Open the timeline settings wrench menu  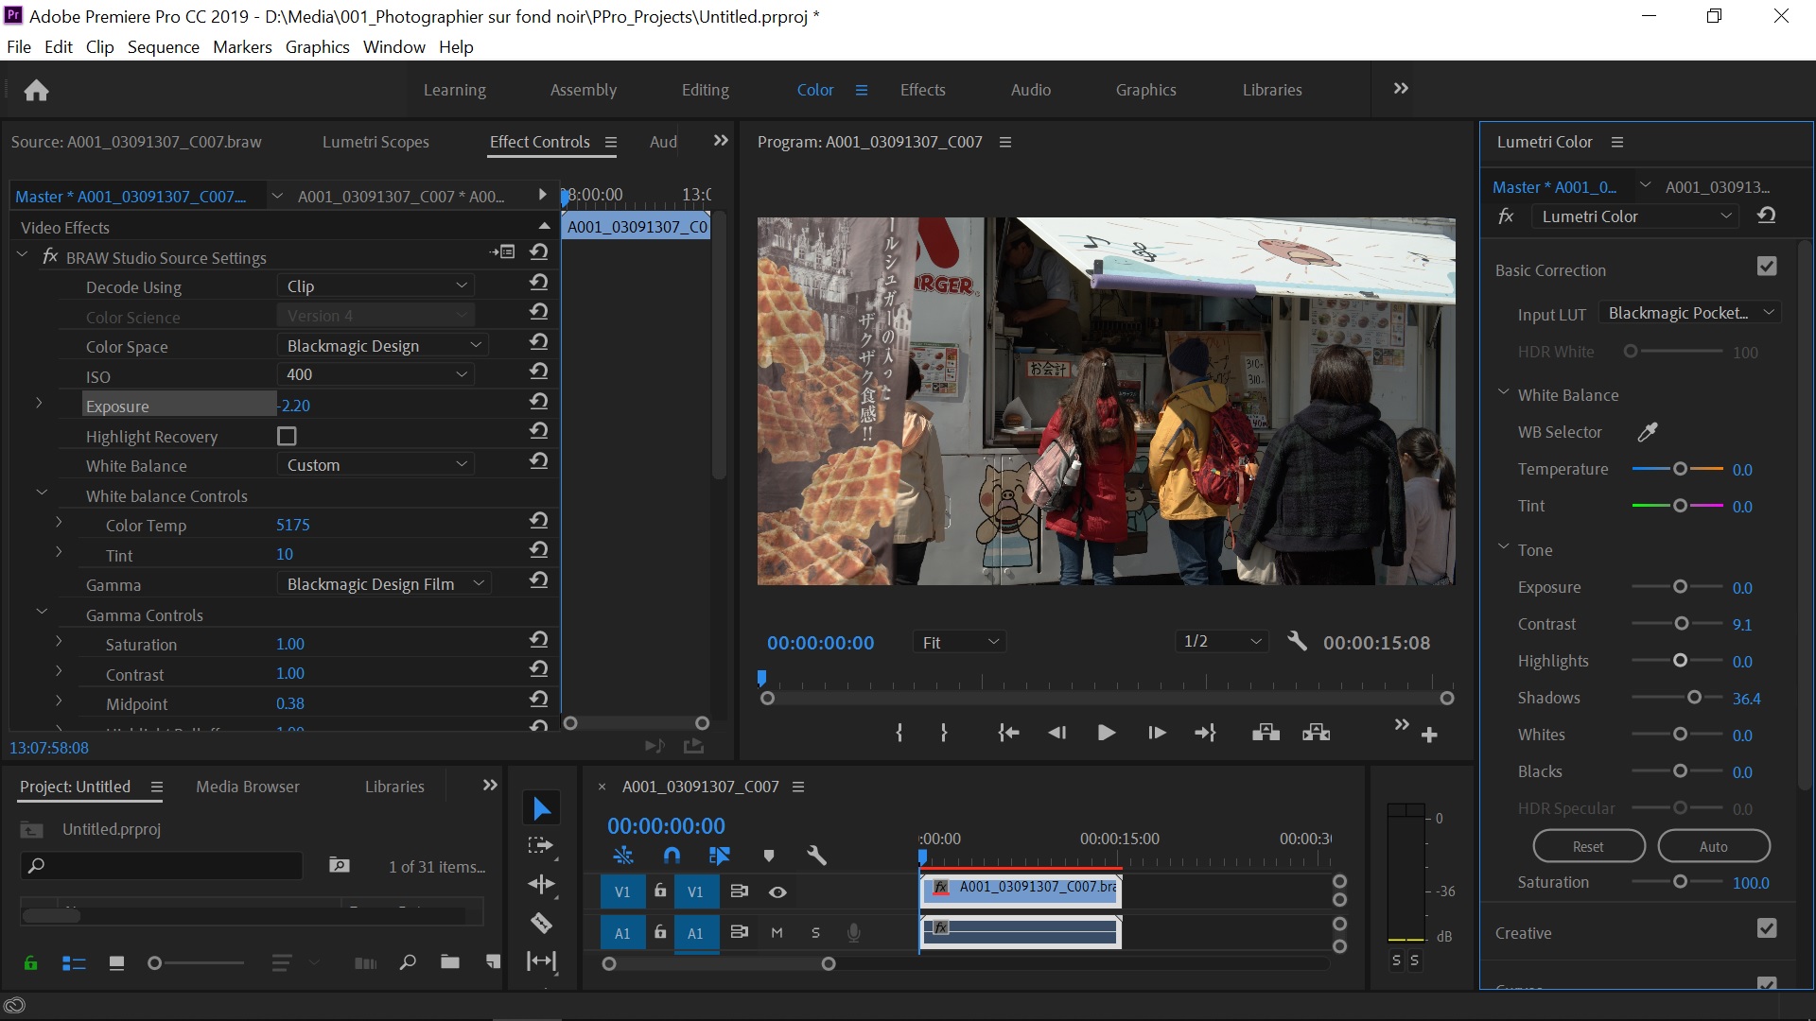815,856
